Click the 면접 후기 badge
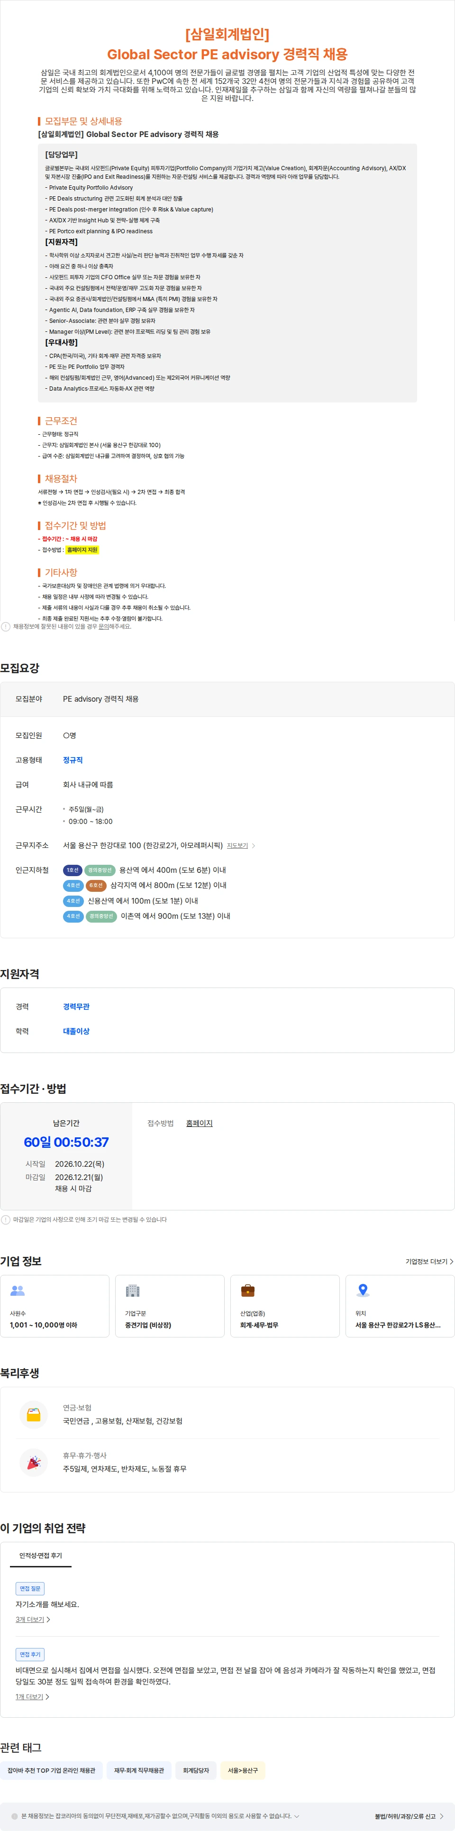This screenshot has height=1831, width=455. click(30, 1655)
